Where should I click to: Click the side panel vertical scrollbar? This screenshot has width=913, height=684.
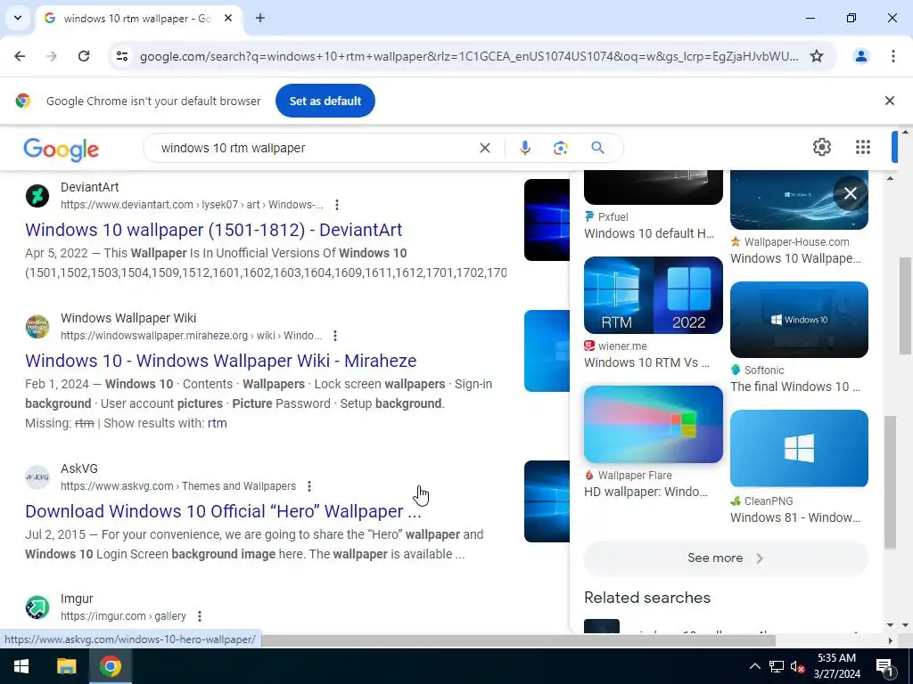890,483
